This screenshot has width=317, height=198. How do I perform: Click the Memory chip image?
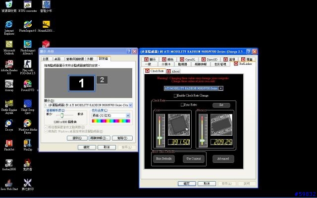point(221,125)
